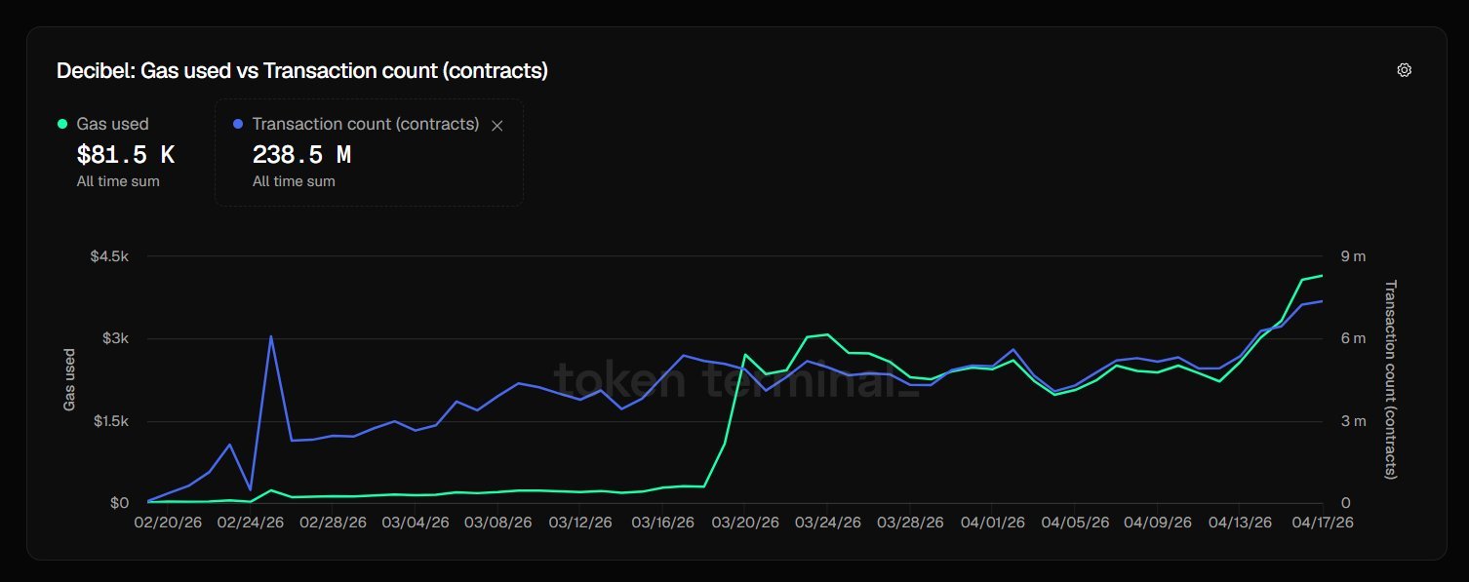Click the $3k left axis label

(115, 338)
